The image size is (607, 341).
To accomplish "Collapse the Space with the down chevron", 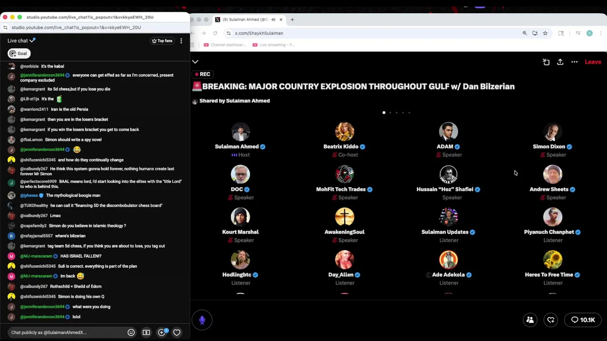I will pyautogui.click(x=195, y=62).
